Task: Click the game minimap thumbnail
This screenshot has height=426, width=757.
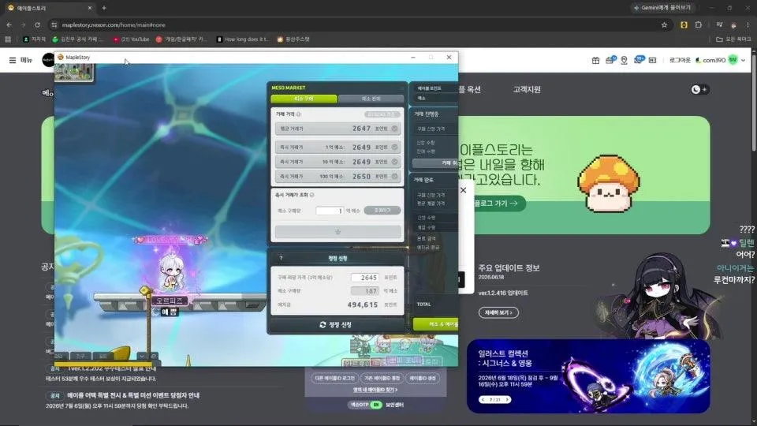Action: [x=73, y=73]
